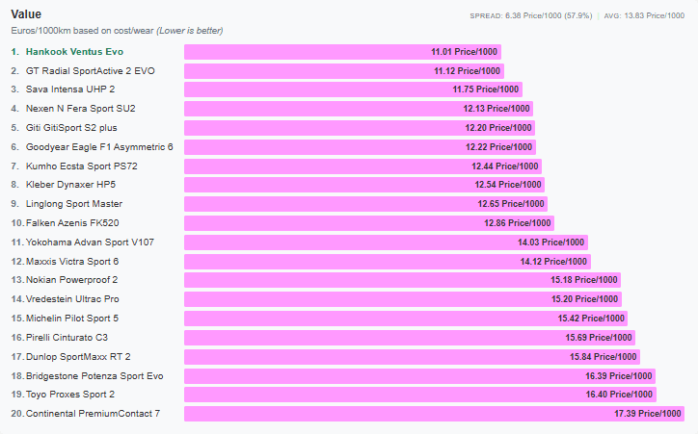Select the Bridgestone Potenza Sport Evo bar

pos(419,376)
